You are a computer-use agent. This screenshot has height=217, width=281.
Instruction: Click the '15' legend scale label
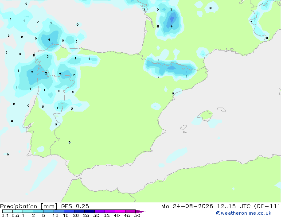click(x=66, y=215)
